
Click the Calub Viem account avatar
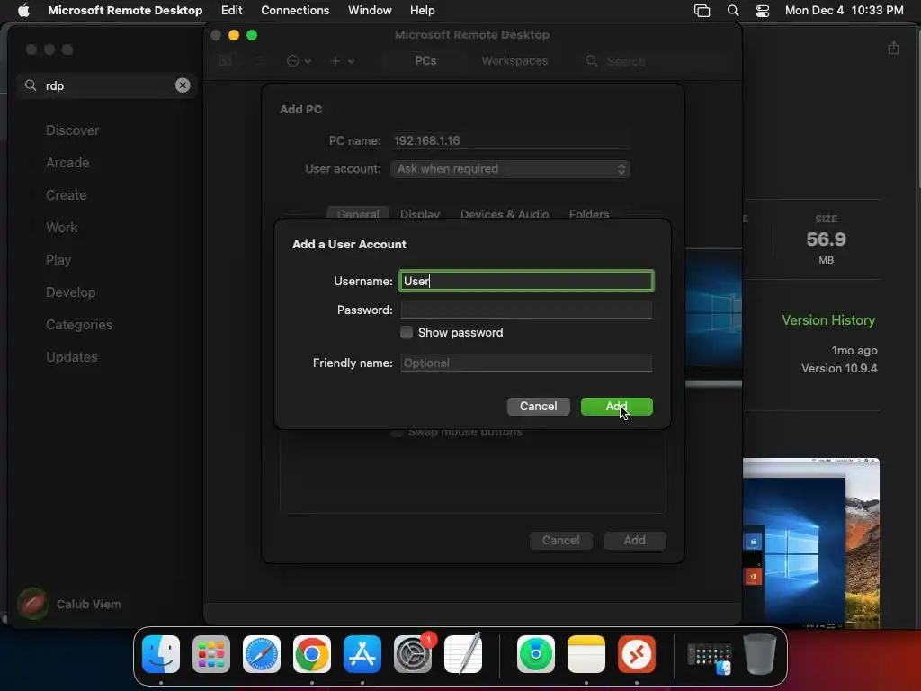(33, 604)
